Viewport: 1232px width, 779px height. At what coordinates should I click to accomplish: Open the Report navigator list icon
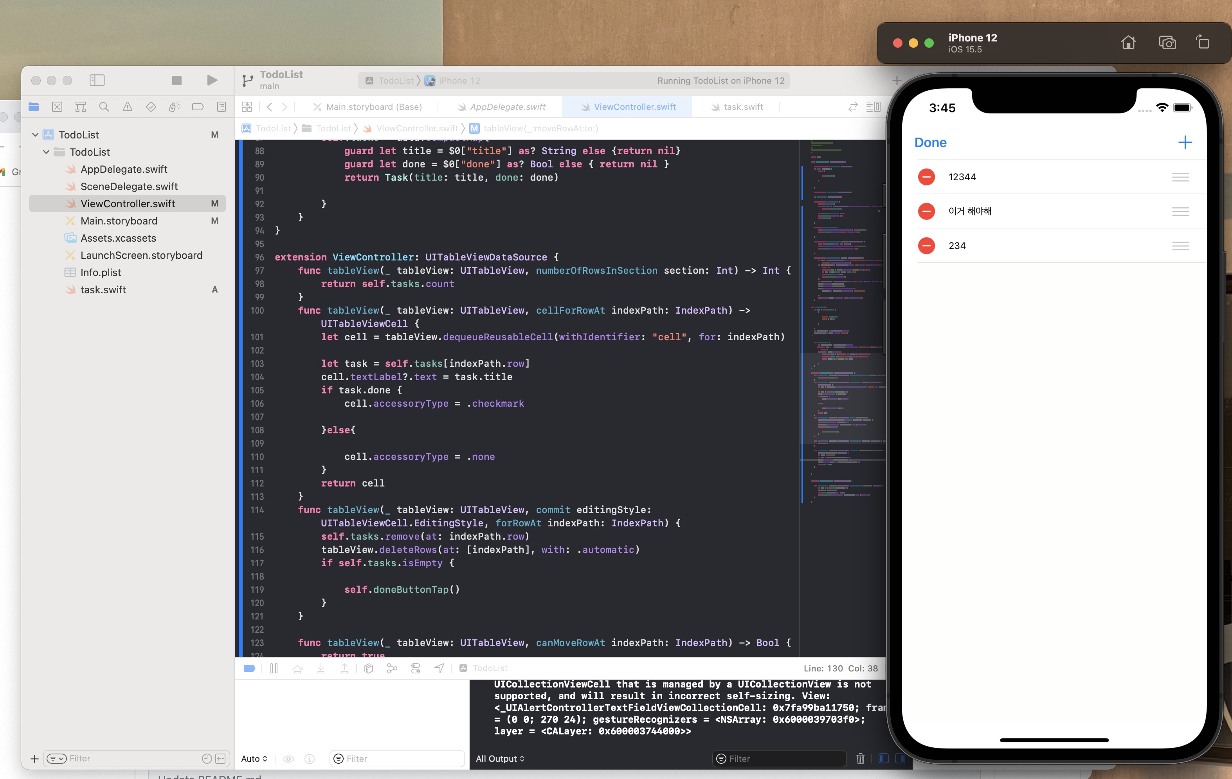[x=220, y=106]
